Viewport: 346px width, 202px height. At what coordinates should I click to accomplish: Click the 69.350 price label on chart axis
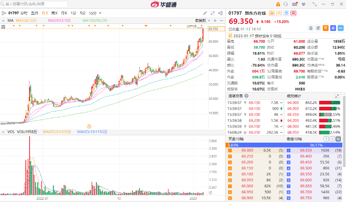[216, 29]
